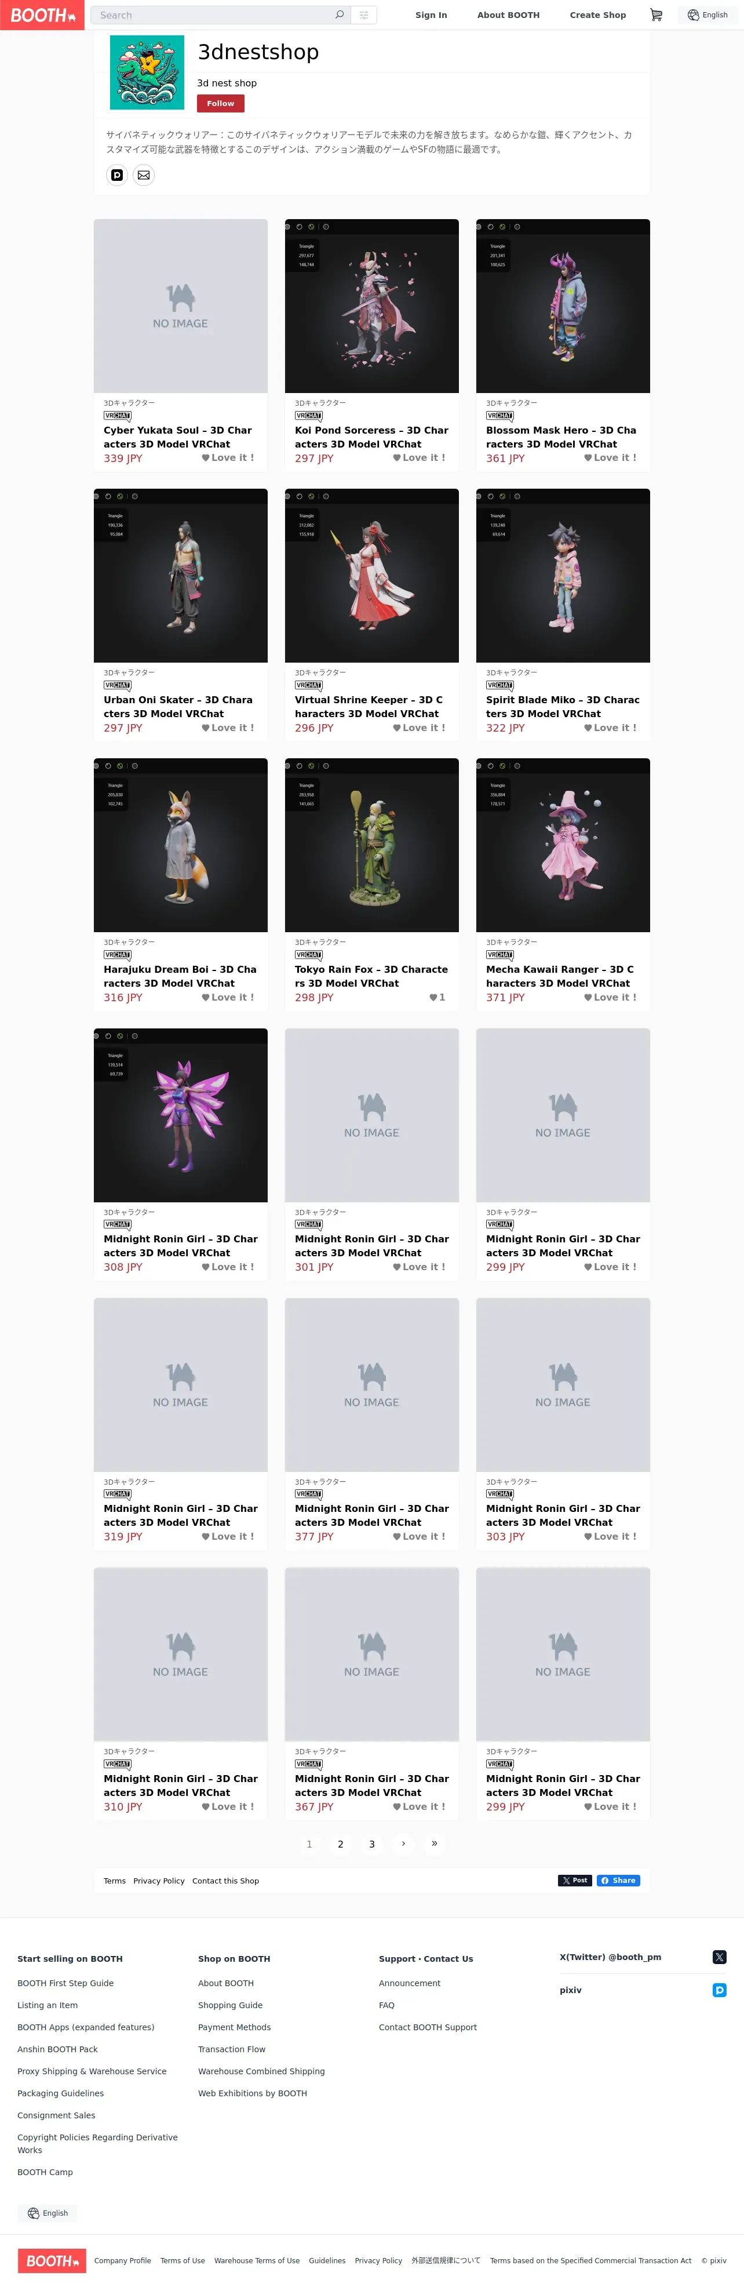Viewport: 744px width, 2287px height.
Task: Open the shopping cart icon
Action: coord(656,15)
